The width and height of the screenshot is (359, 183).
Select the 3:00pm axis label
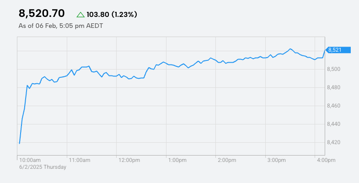[x=277, y=160]
